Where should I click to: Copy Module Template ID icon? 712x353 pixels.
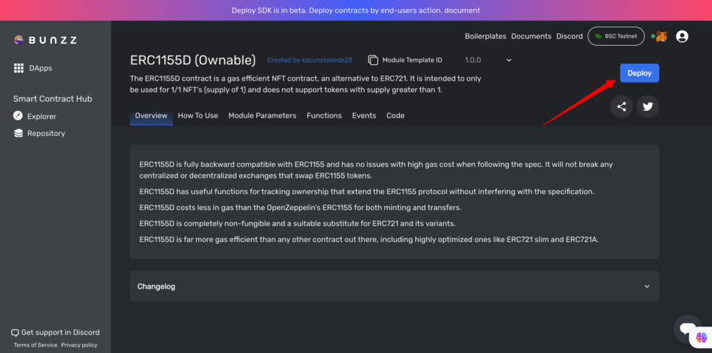[373, 60]
